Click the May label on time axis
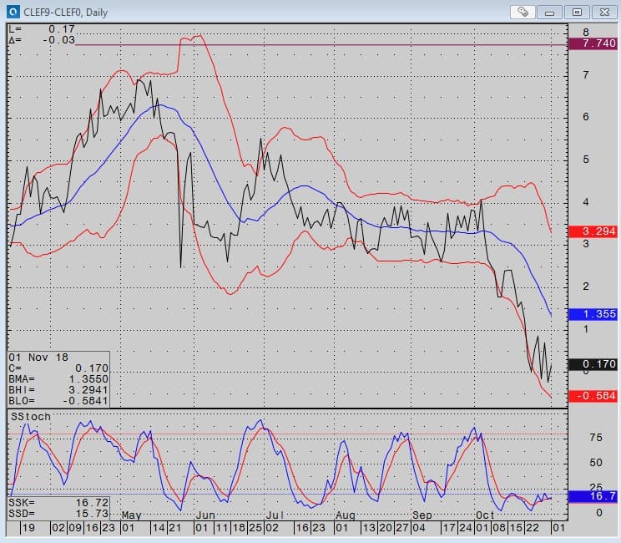Image resolution: width=621 pixels, height=543 pixels. click(x=132, y=515)
